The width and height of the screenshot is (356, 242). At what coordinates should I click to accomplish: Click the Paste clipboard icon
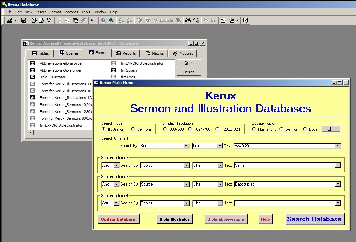click(x=75, y=20)
